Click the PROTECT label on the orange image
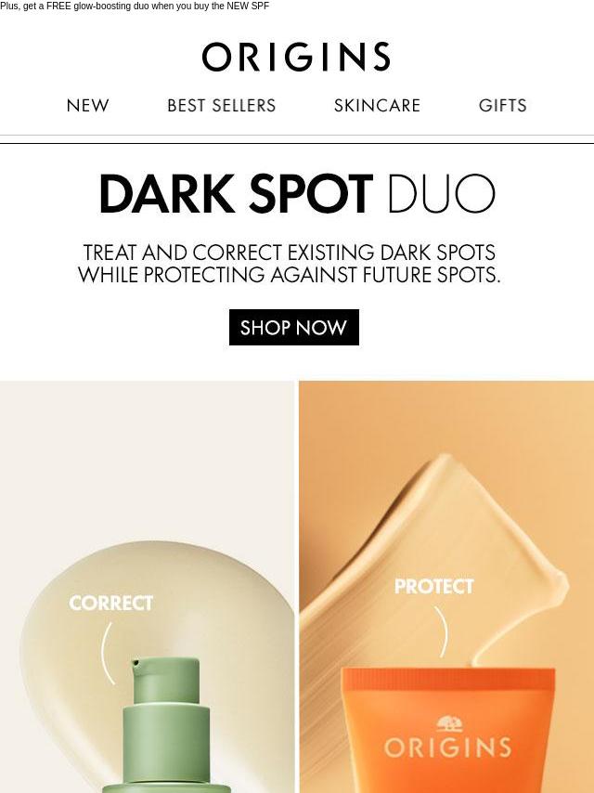594x793 pixels. click(x=433, y=586)
